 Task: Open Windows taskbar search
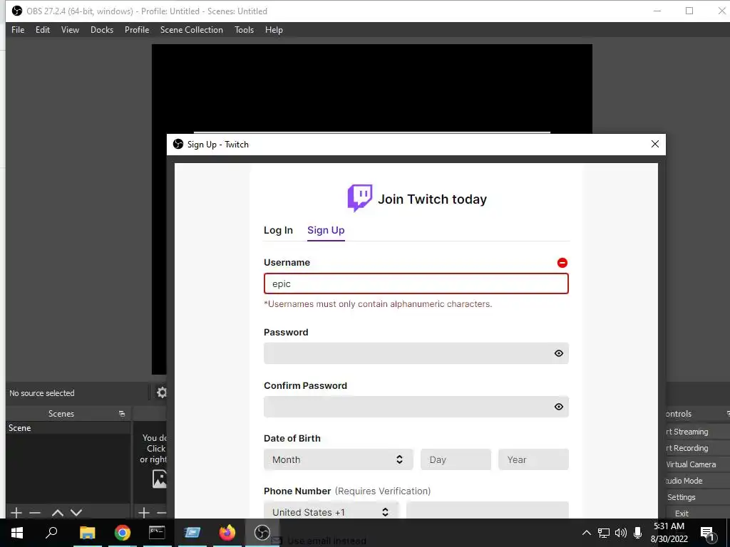(51, 533)
